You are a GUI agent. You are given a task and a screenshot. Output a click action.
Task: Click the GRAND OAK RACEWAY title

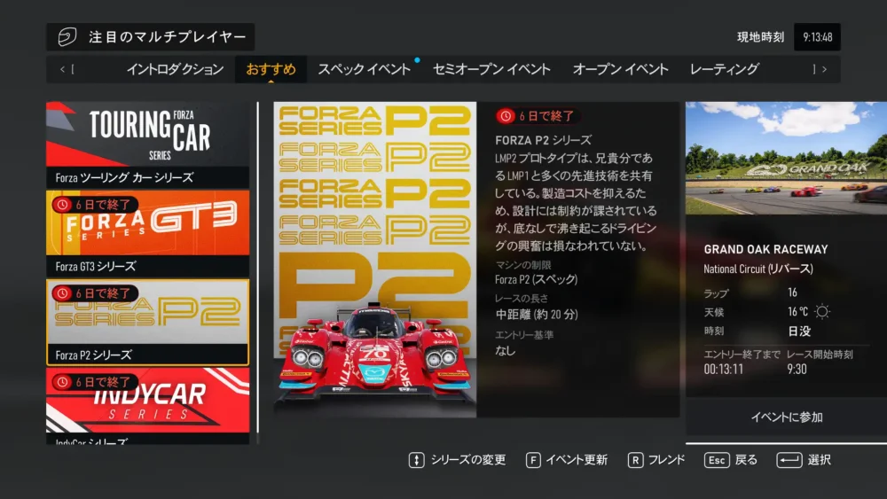tap(765, 249)
